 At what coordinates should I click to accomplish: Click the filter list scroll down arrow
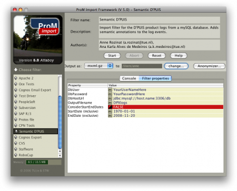tap(60, 155)
